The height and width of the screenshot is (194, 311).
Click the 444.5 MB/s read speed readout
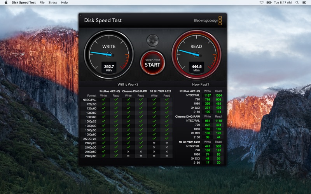tap(196, 68)
